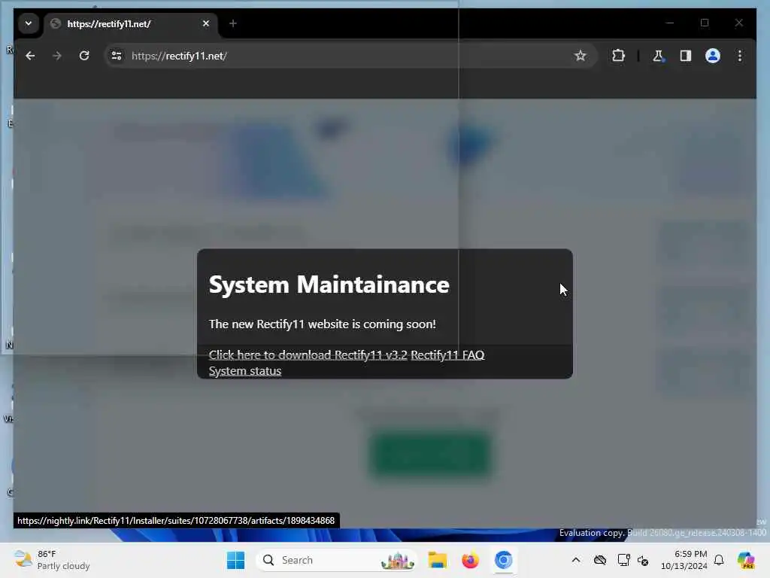Open File Explorer from taskbar
This screenshot has width=770, height=578.
(437, 560)
